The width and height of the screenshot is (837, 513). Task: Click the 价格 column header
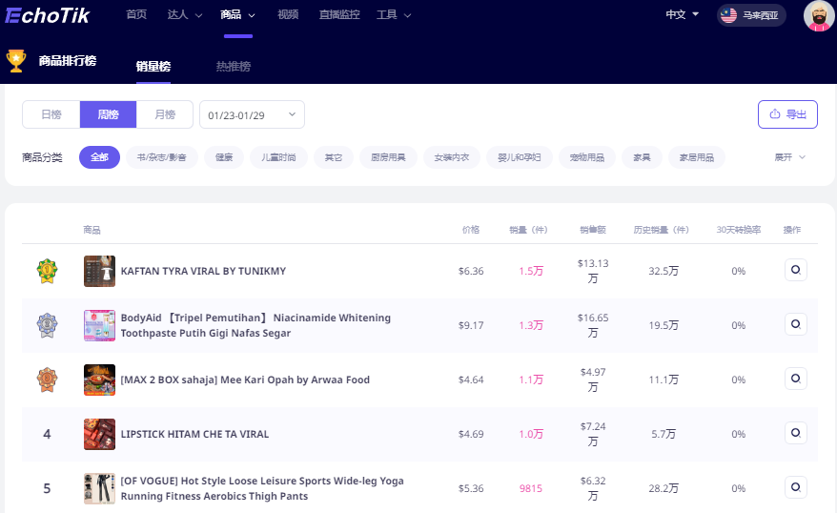471,230
